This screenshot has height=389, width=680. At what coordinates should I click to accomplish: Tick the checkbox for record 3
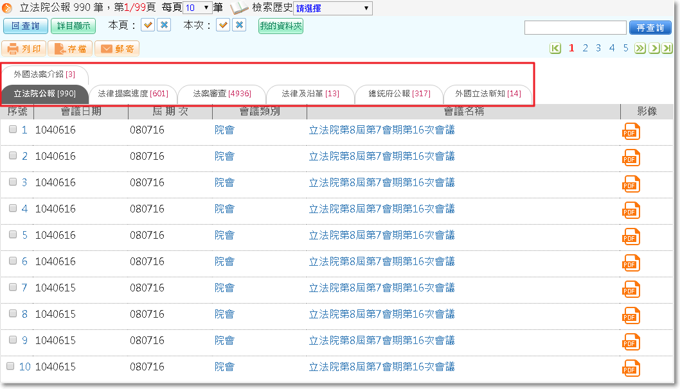click(x=13, y=182)
